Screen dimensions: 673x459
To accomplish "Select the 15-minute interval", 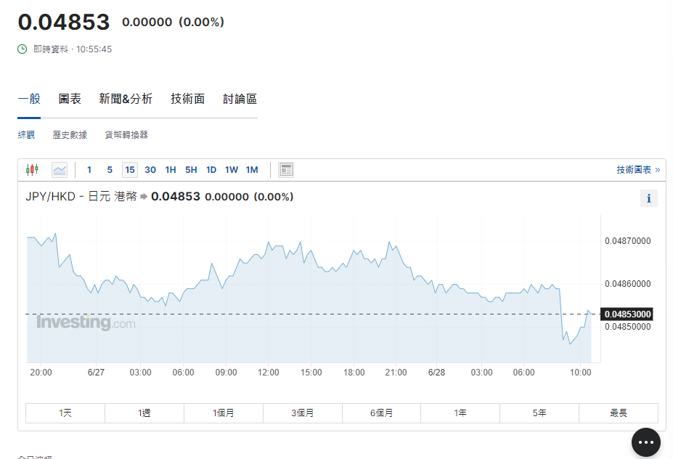I will [130, 170].
